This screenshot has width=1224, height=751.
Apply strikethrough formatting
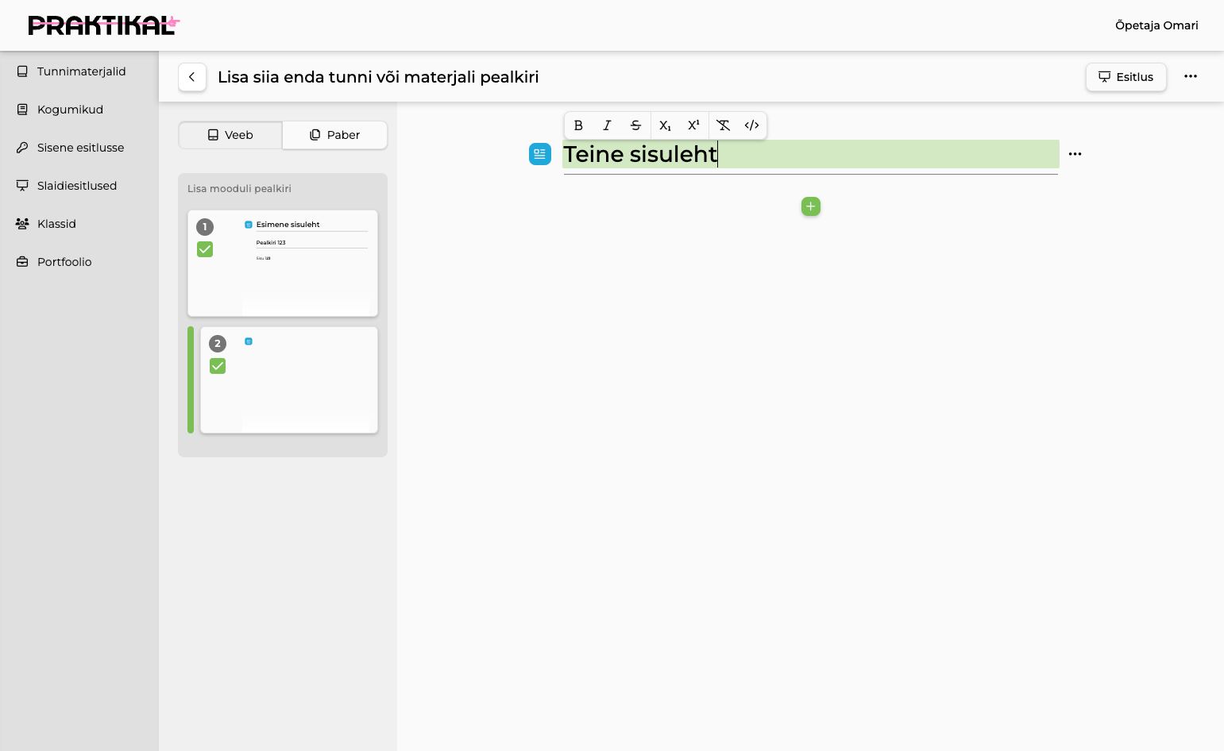[x=635, y=125]
